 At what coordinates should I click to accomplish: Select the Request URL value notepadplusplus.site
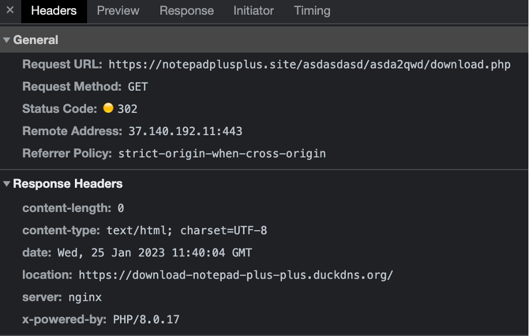[x=310, y=64]
